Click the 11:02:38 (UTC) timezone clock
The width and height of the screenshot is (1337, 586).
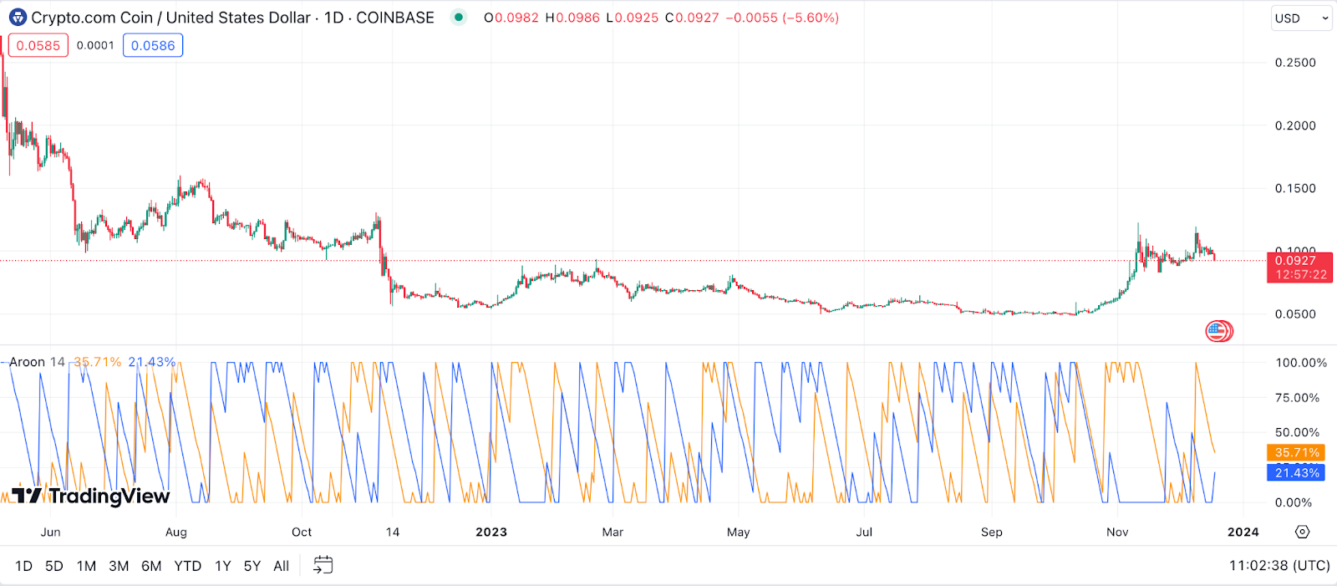pyautogui.click(x=1279, y=566)
